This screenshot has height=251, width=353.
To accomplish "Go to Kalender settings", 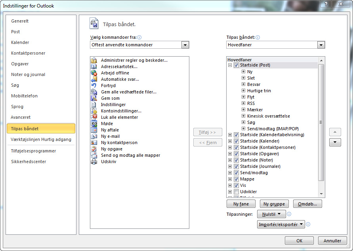I will (20, 42).
